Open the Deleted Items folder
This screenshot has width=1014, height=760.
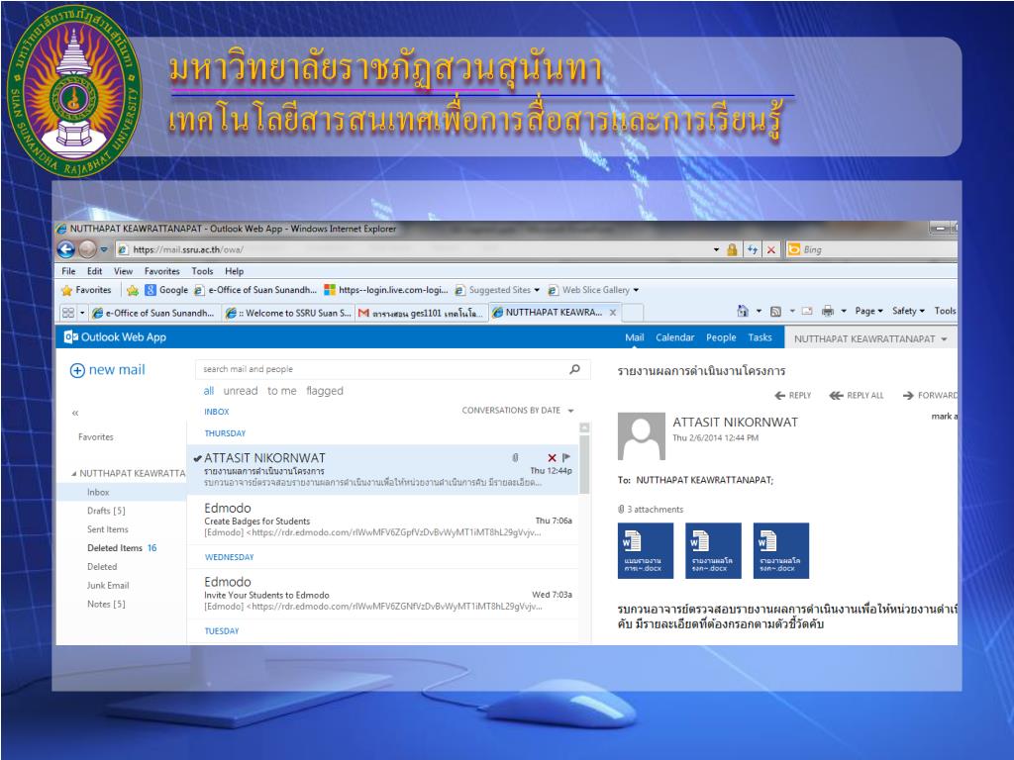click(x=122, y=548)
